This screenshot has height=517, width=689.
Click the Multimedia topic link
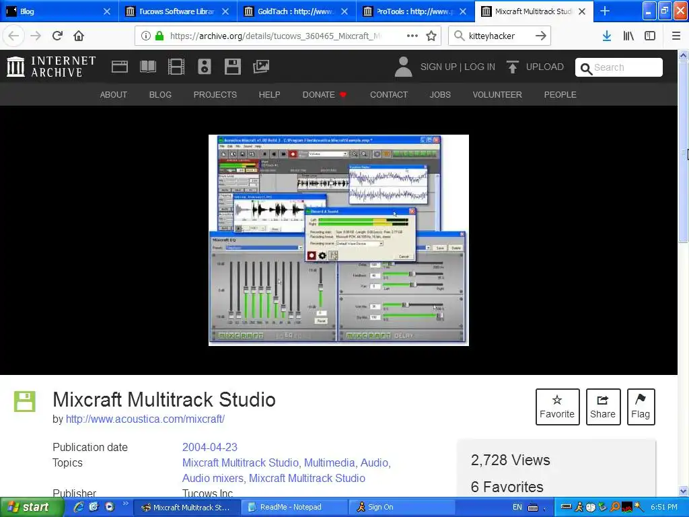(330, 462)
